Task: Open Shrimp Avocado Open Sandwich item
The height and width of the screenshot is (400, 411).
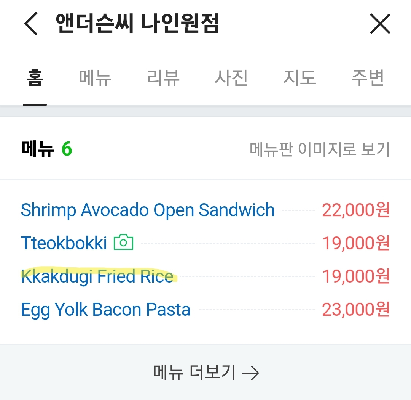Action: tap(148, 210)
